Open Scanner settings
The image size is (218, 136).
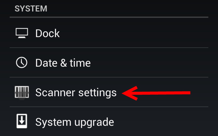pyautogui.click(x=109, y=92)
